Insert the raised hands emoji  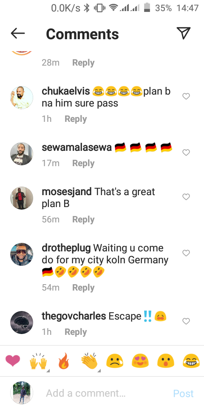coord(39,362)
